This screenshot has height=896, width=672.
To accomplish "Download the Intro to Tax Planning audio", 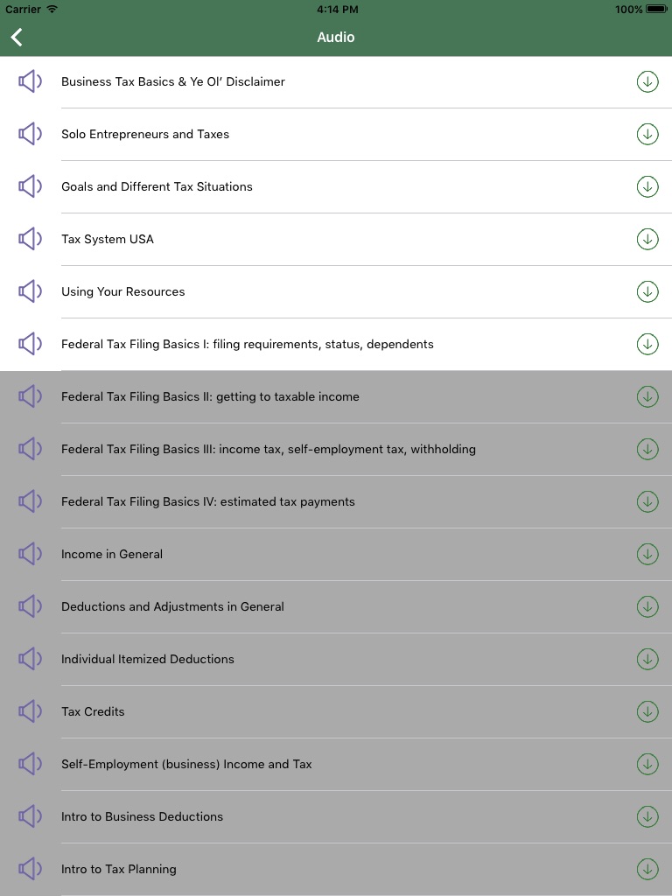I will coord(647,869).
